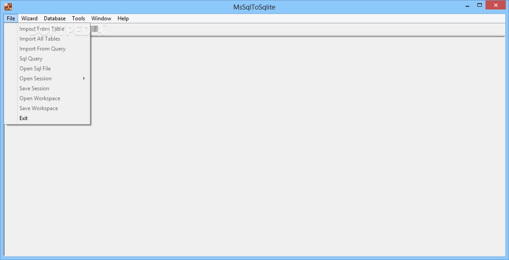Select Save Workspace entry

pos(47,108)
